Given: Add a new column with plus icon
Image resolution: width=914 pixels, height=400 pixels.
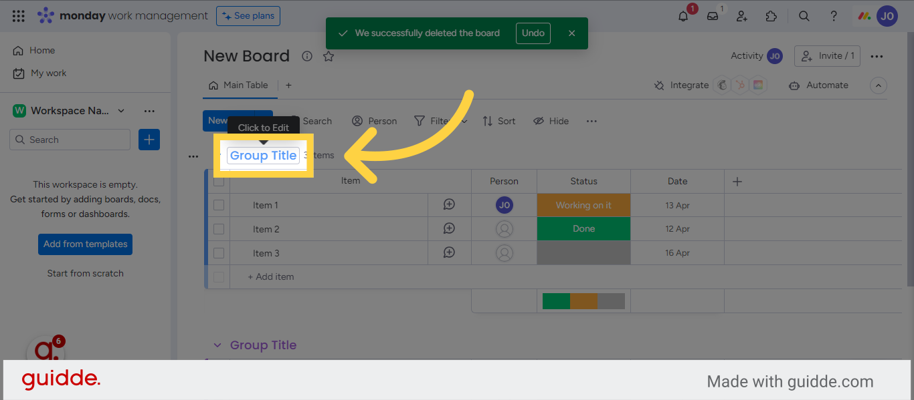Looking at the screenshot, I should [x=737, y=182].
